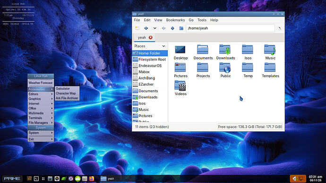Open the Pictures folder in the file pane
Image resolution: width=326 pixels, height=183 pixels.
pos(180,70)
